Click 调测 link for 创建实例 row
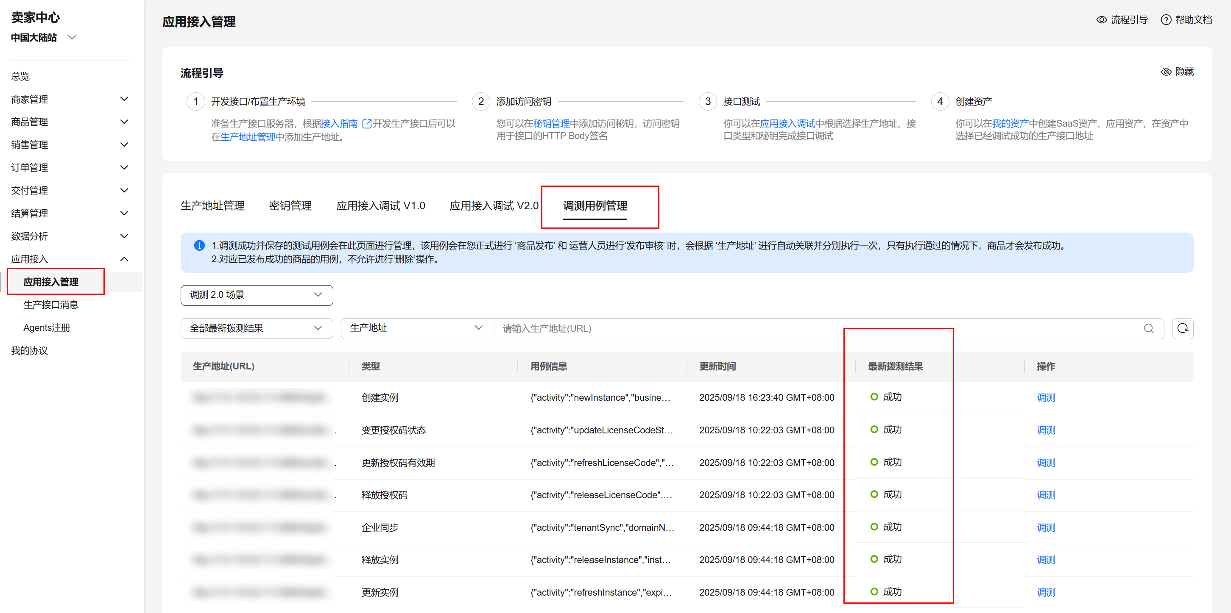 pyautogui.click(x=1046, y=397)
